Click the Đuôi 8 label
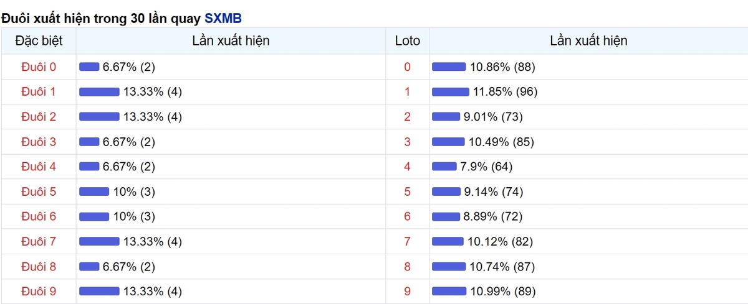The image size is (748, 304). pyautogui.click(x=39, y=266)
